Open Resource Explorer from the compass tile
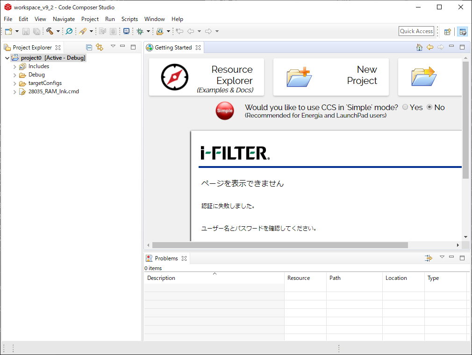Screen dimensions: 472x355 [206, 77]
